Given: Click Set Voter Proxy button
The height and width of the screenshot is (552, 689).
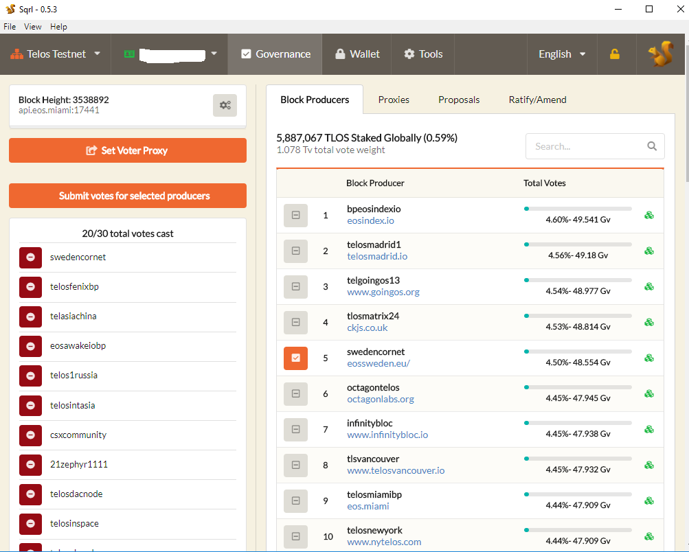Looking at the screenshot, I should point(128,150).
